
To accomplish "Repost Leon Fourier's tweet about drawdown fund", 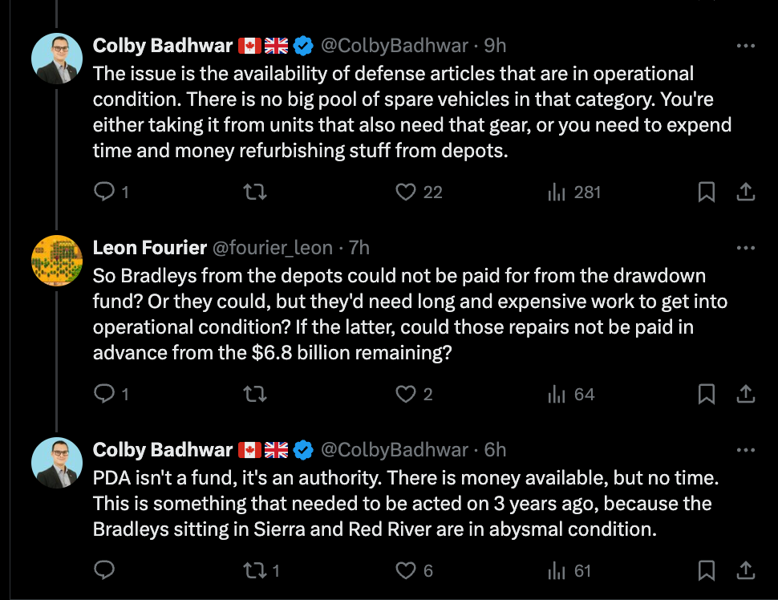I will (x=255, y=394).
